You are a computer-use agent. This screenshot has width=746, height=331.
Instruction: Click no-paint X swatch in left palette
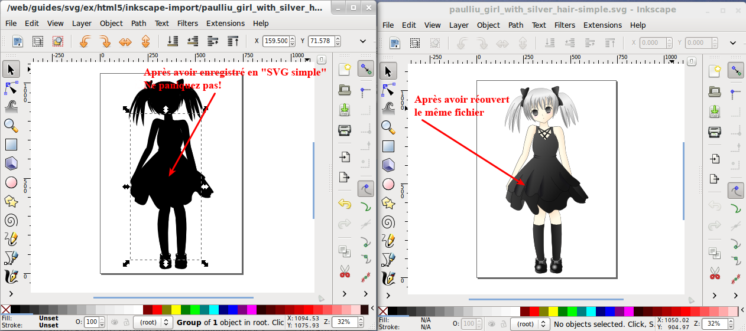5,309
